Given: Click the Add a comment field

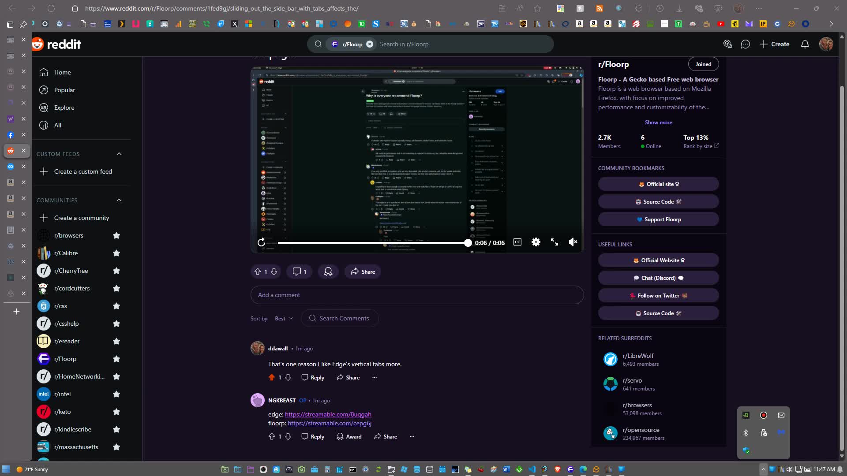Looking at the screenshot, I should (x=416, y=294).
